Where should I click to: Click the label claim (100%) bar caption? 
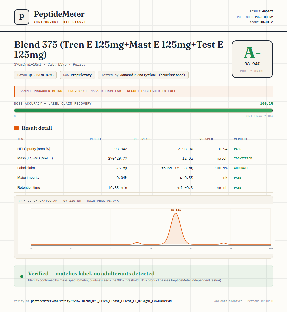(x=258, y=116)
